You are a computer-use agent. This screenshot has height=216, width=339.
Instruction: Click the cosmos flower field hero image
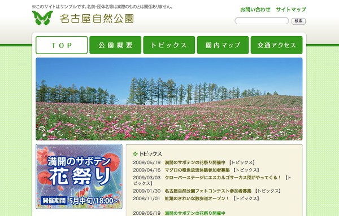(x=169, y=99)
